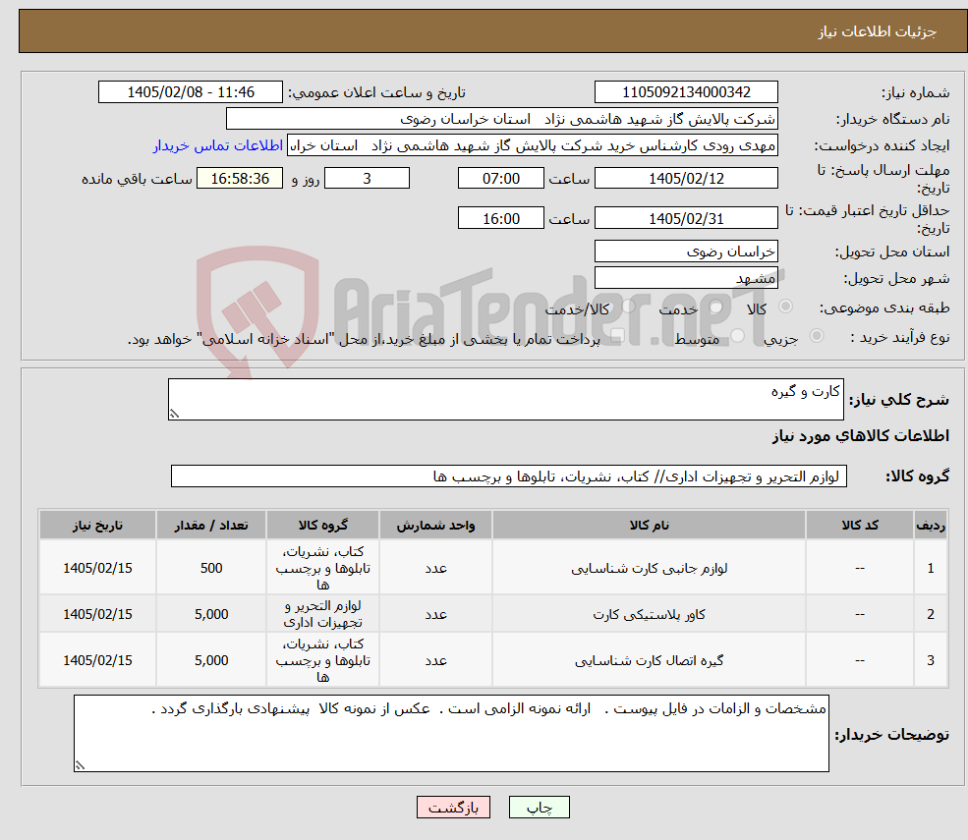Click the ردیف column header
The width and height of the screenshot is (968, 840).
tap(931, 526)
